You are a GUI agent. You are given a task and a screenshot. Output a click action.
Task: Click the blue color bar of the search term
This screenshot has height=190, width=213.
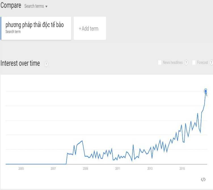tap(1, 28)
